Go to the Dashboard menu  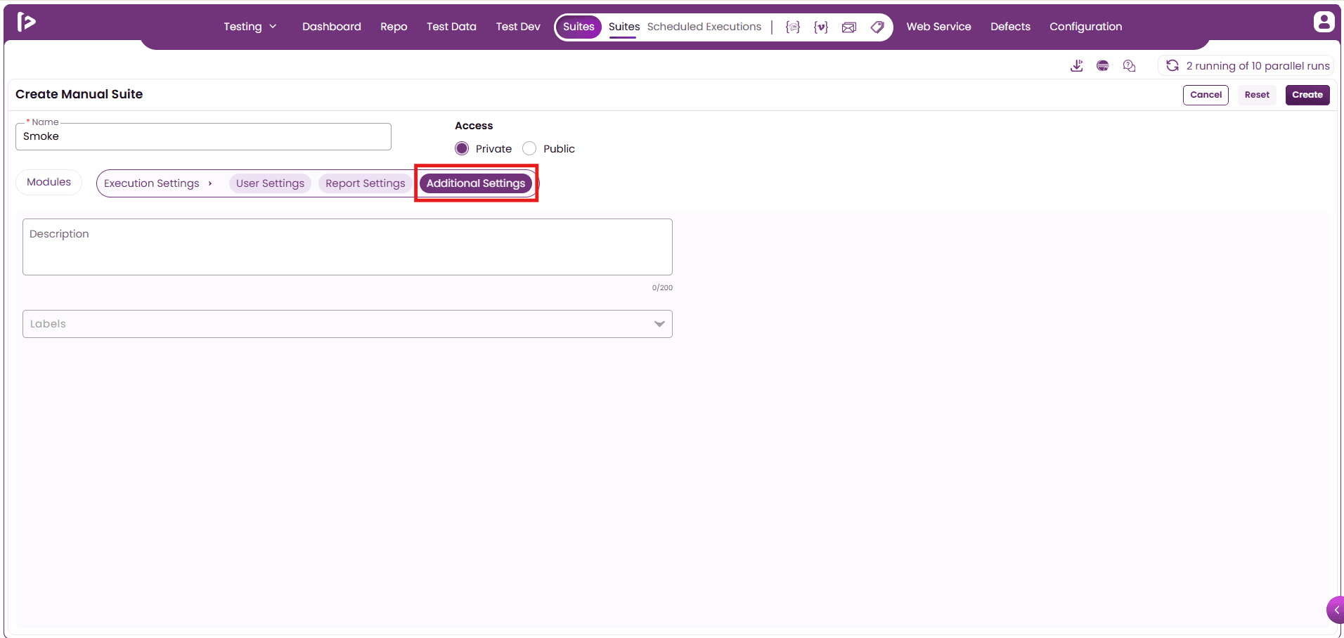coord(332,27)
